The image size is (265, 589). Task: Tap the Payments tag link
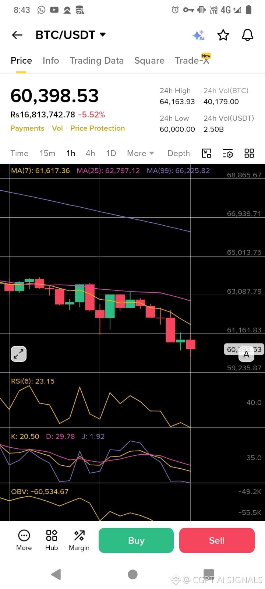click(27, 128)
